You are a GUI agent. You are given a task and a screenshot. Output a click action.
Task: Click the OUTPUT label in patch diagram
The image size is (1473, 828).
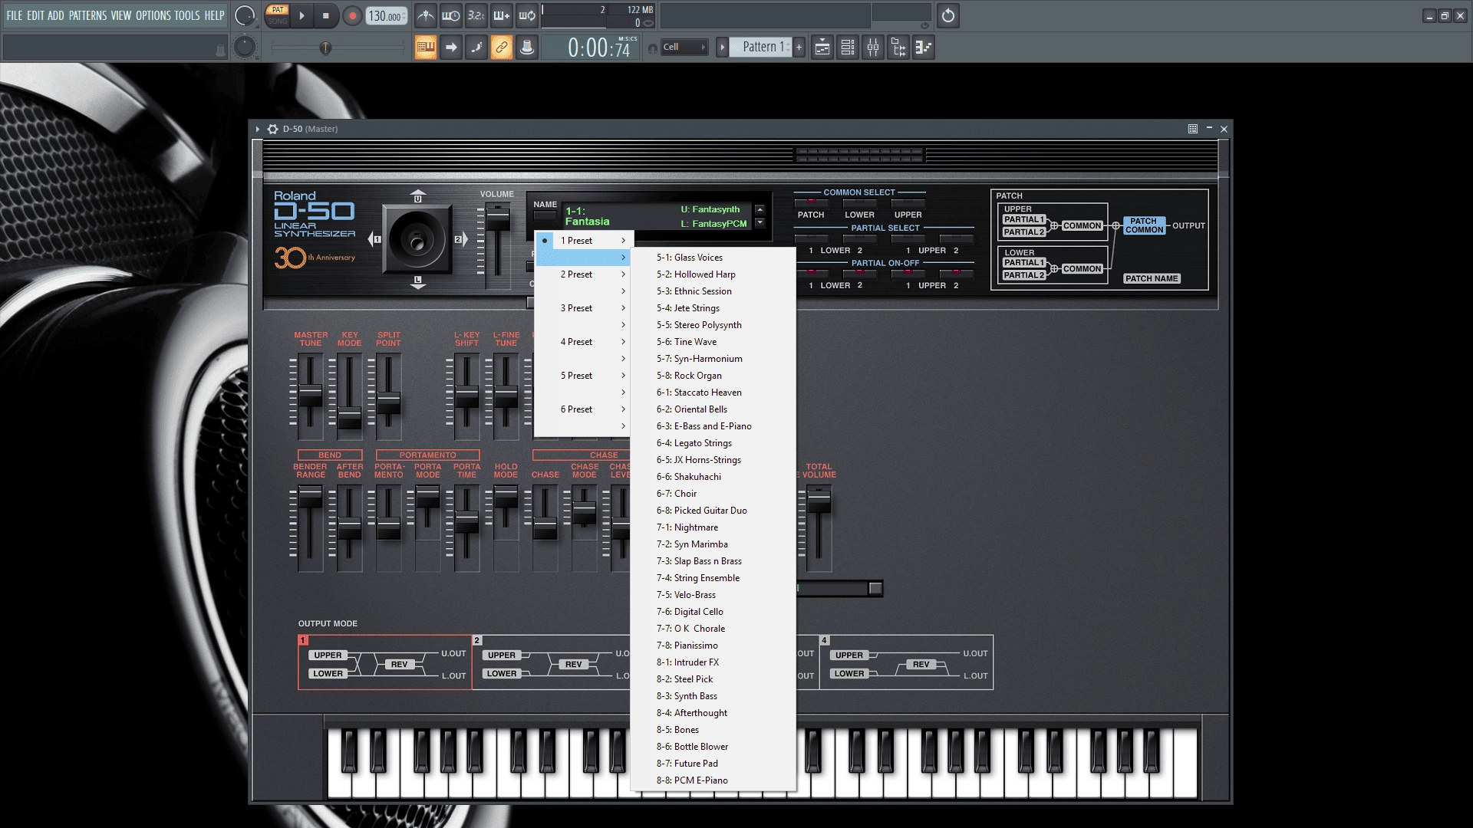[x=1188, y=225]
